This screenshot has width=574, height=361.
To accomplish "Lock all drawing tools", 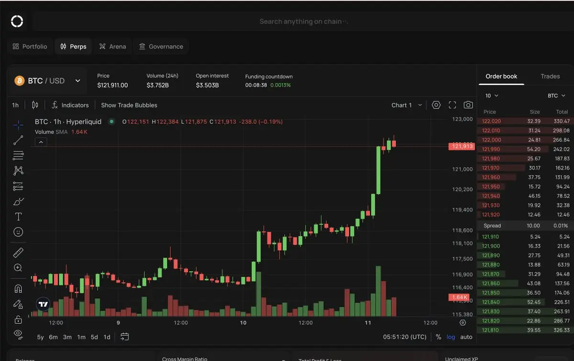I will pos(18,319).
